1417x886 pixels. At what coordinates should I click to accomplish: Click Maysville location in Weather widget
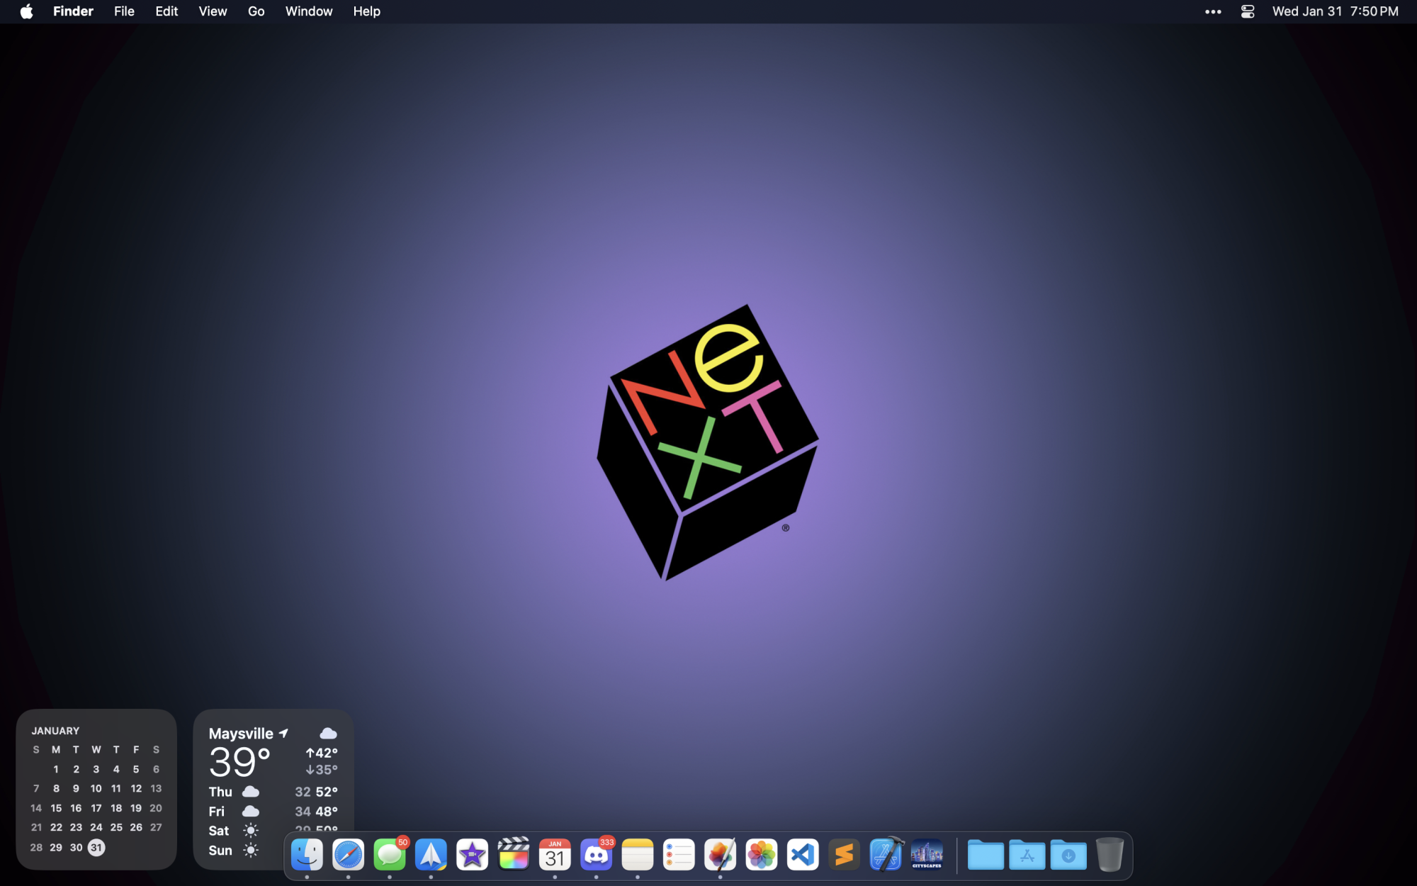(241, 734)
